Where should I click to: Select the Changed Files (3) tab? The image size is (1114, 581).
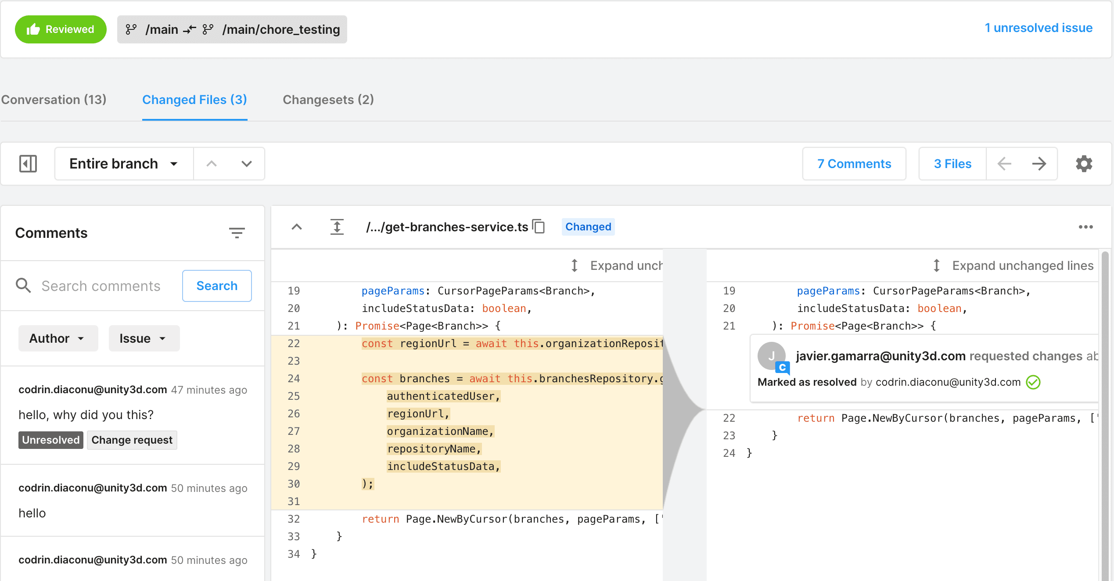(194, 100)
